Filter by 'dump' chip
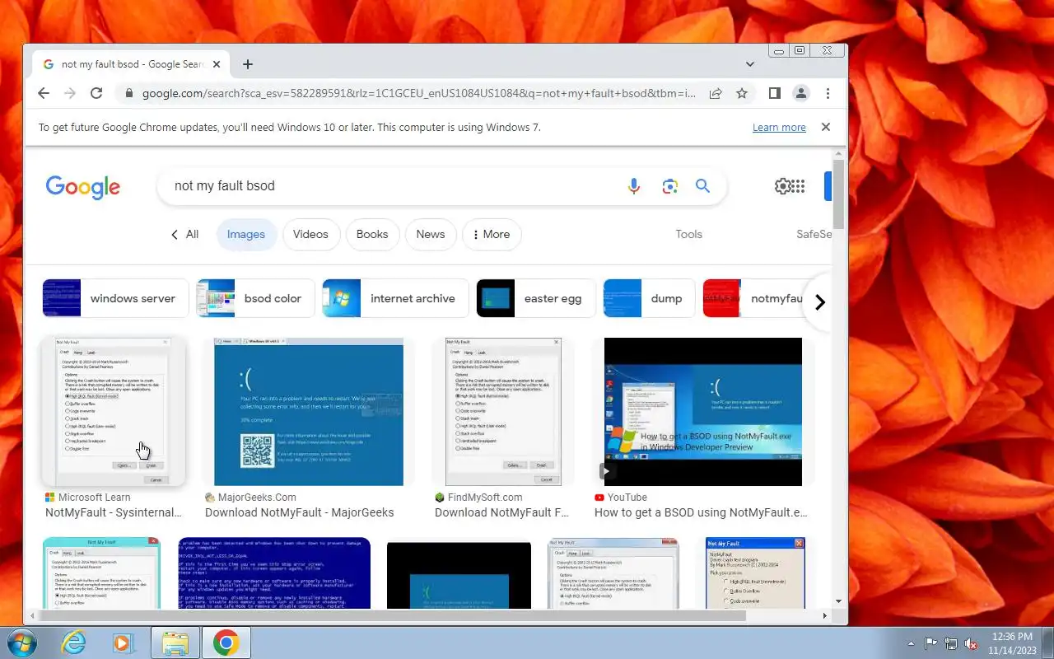This screenshot has height=659, width=1054. (649, 298)
